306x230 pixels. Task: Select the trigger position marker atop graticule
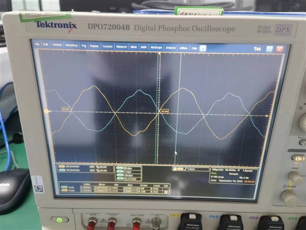click(x=160, y=53)
